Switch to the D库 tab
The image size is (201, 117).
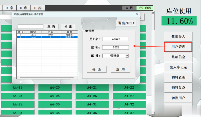[x=9, y=8]
